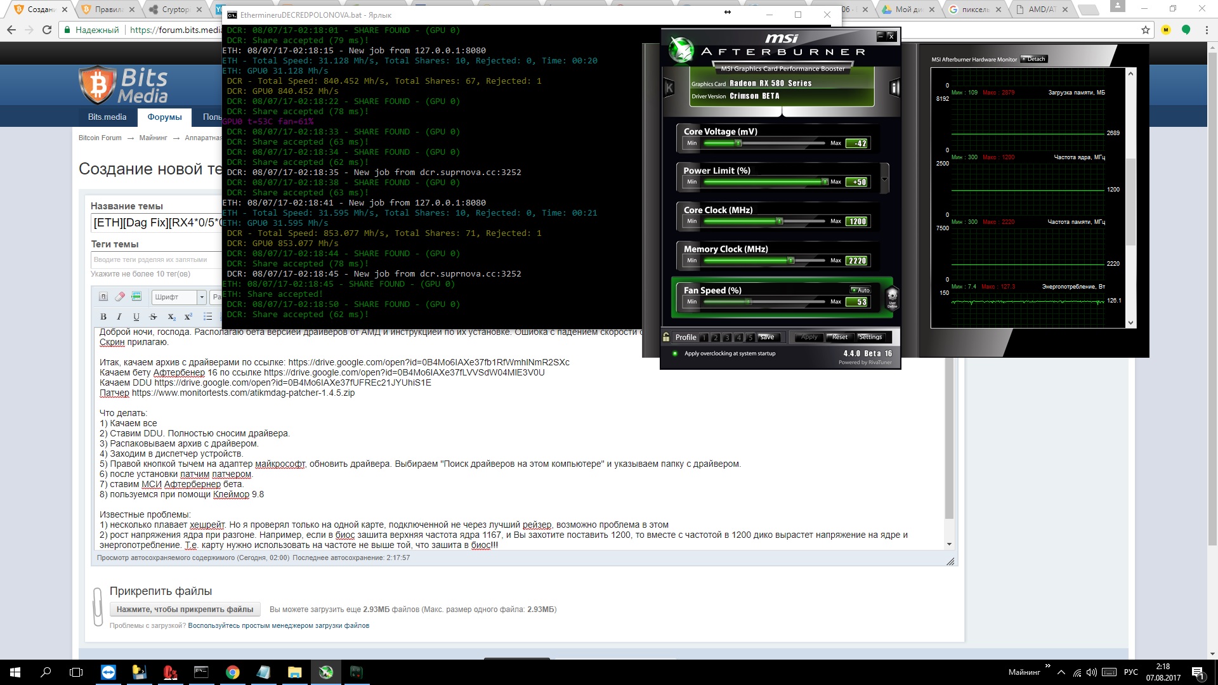Select Afterburner profile slot 2
Viewport: 1218px width, 685px height.
click(716, 337)
